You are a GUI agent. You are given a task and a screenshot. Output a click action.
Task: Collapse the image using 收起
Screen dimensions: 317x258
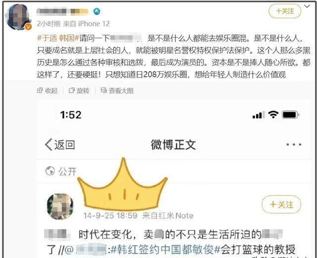pyautogui.click(x=48, y=90)
